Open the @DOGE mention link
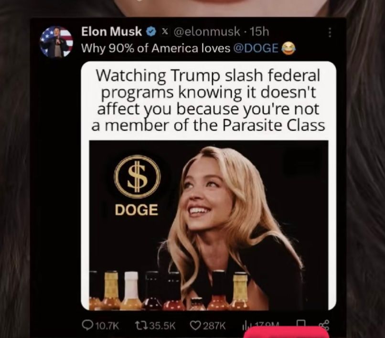The width and height of the screenshot is (385, 338). pos(256,48)
